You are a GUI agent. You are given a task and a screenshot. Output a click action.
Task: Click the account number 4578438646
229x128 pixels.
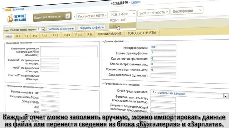[x=119, y=3]
